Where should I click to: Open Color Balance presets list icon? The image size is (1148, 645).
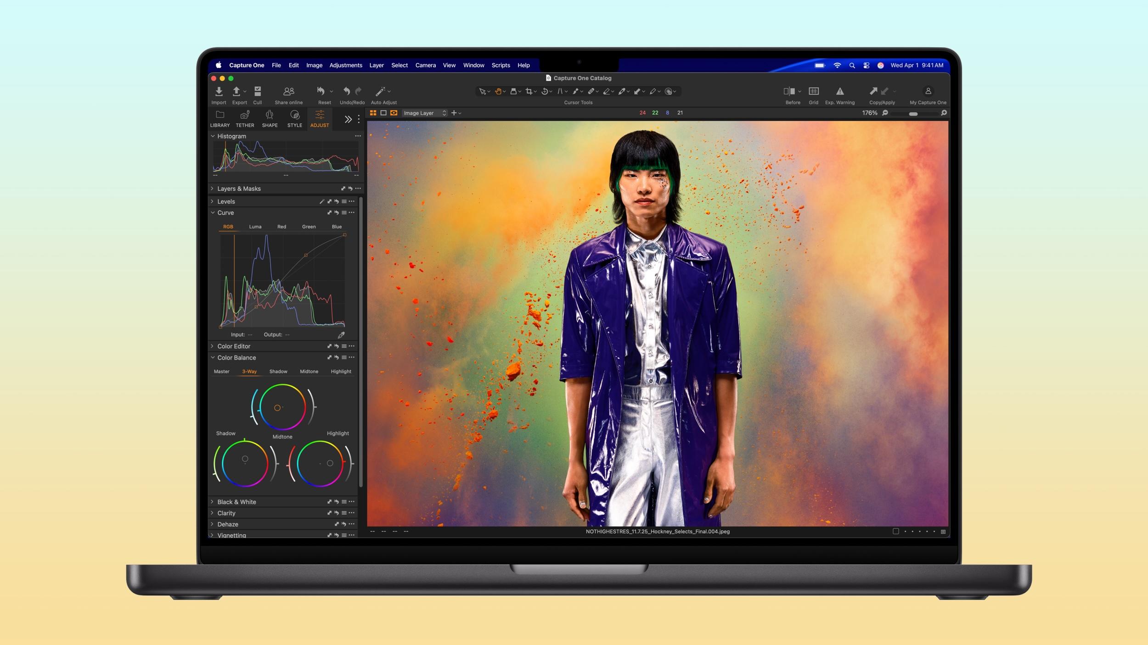[344, 357]
